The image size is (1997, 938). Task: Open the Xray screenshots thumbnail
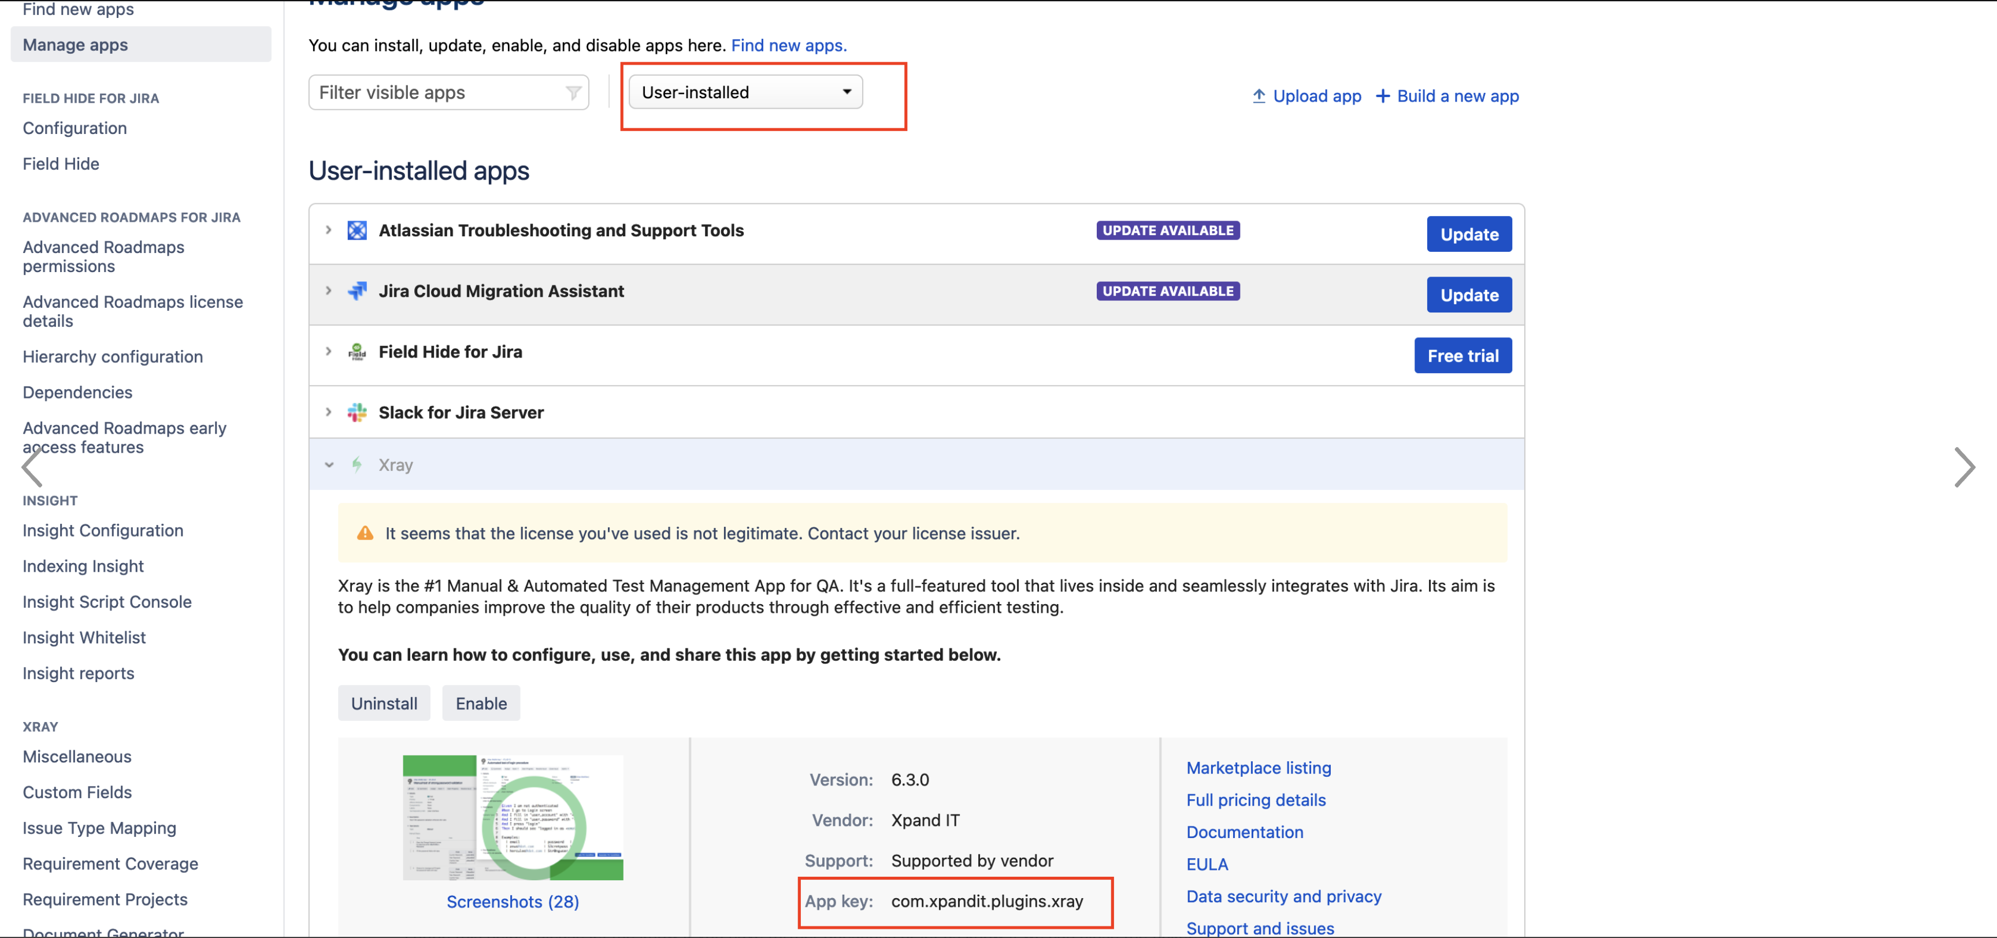(x=513, y=817)
